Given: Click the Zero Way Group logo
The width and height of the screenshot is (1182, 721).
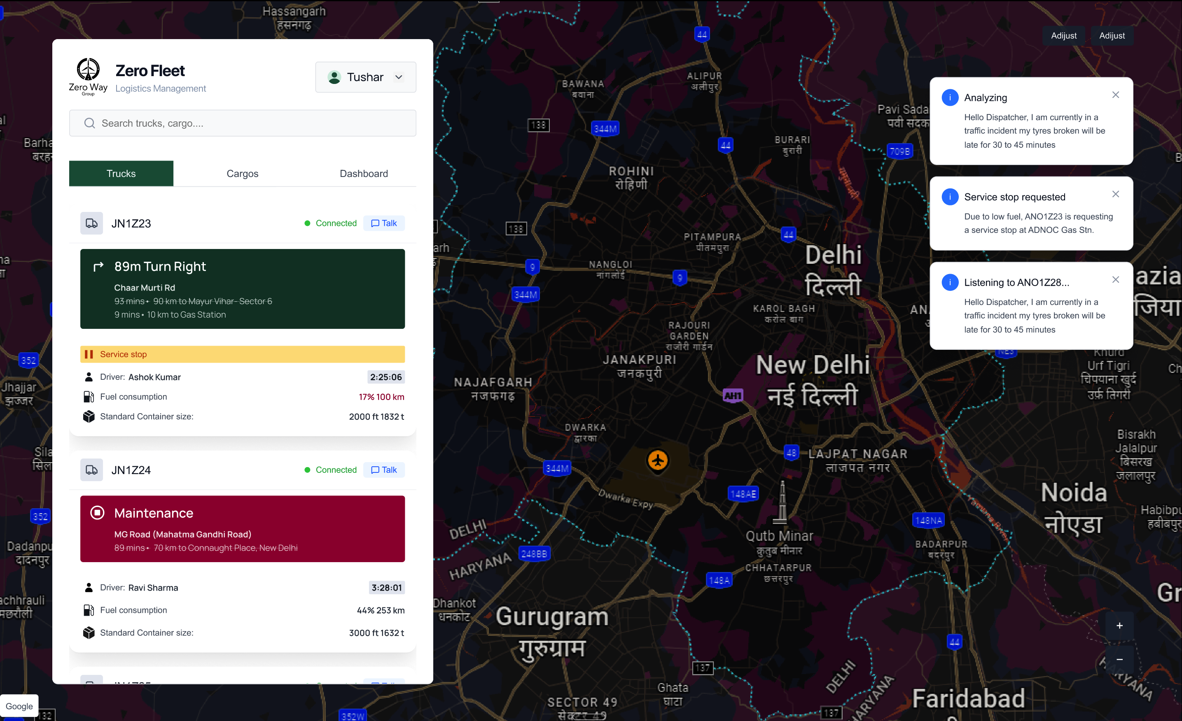Looking at the screenshot, I should 88,77.
